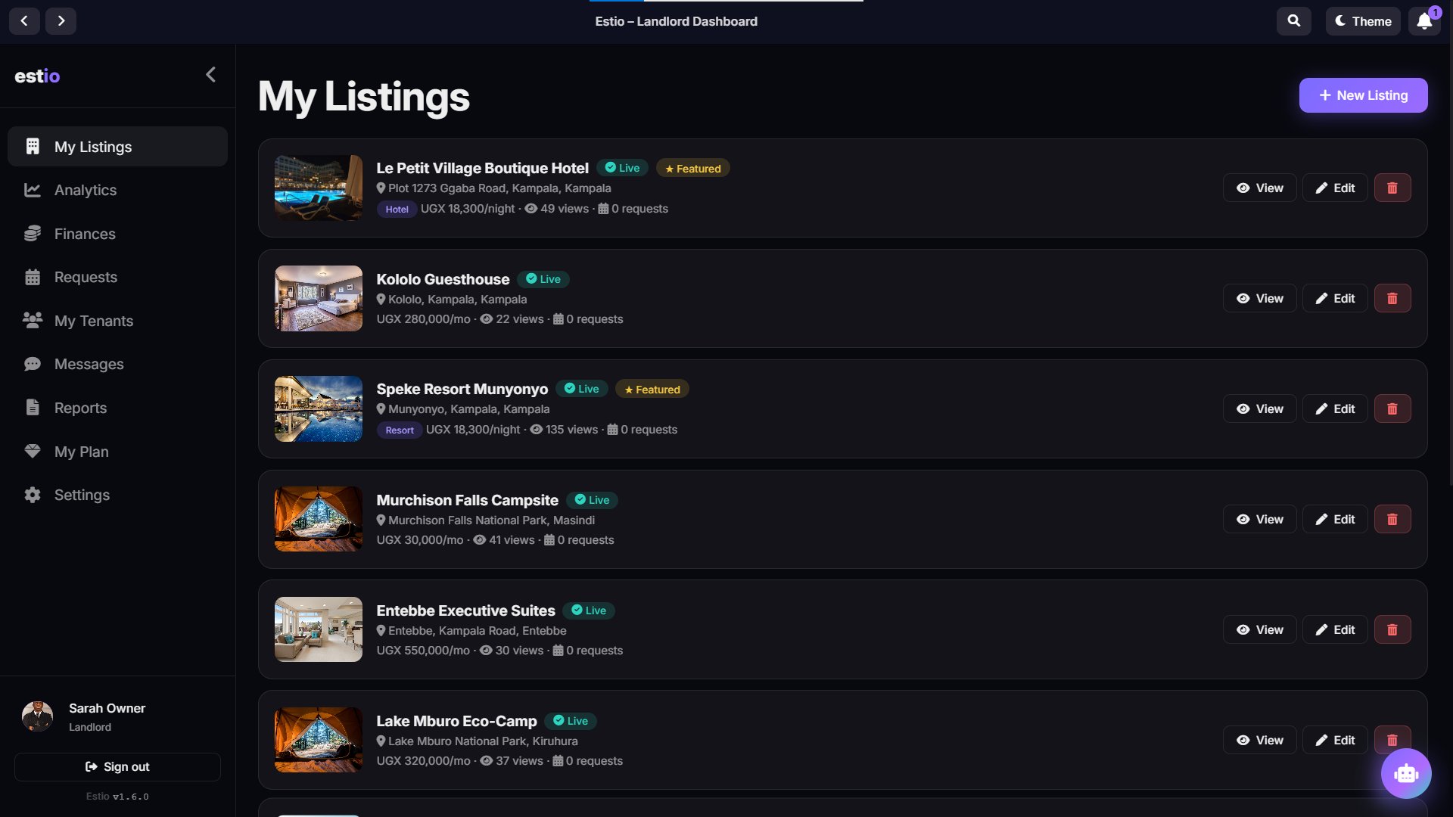Create a New Listing

[x=1363, y=95]
